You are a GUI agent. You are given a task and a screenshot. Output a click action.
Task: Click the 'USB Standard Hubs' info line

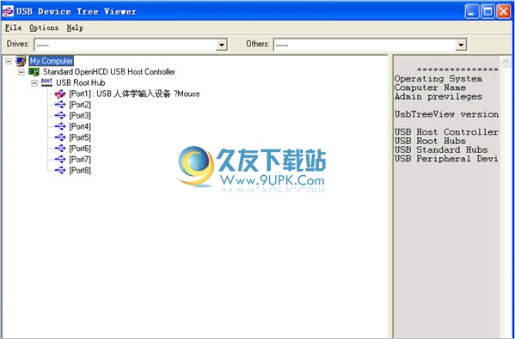point(441,150)
